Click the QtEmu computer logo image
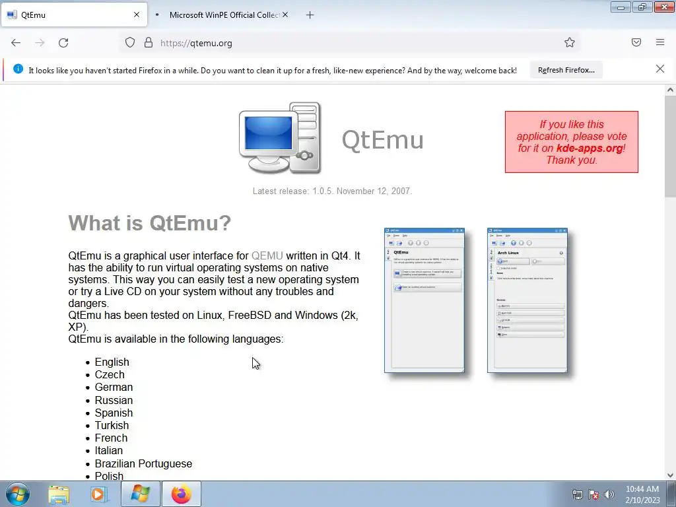 [280, 138]
